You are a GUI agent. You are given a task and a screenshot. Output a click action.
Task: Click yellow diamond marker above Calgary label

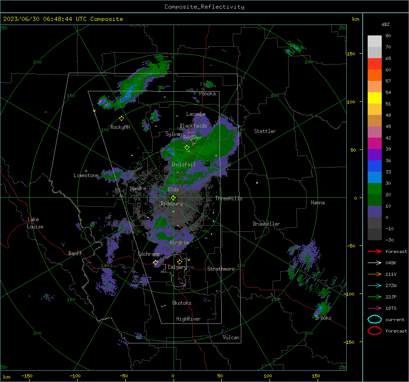(180, 262)
